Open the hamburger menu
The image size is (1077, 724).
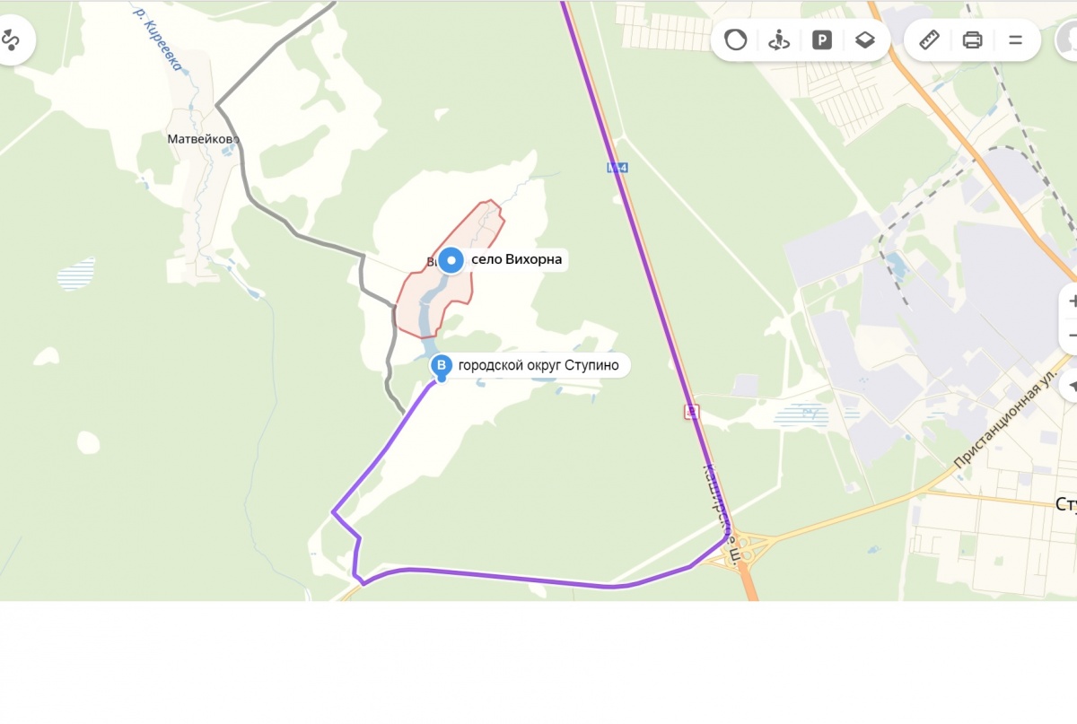(1016, 39)
